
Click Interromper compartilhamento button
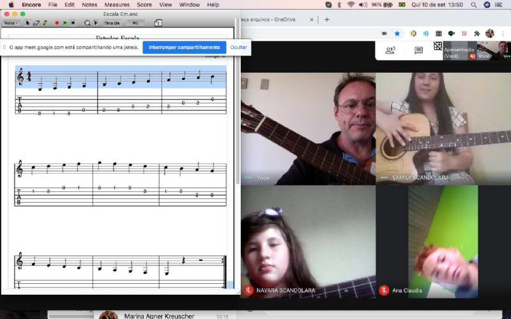(x=184, y=47)
